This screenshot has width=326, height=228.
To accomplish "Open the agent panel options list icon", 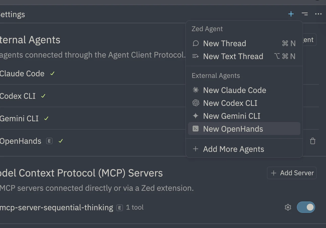I will coord(305,14).
